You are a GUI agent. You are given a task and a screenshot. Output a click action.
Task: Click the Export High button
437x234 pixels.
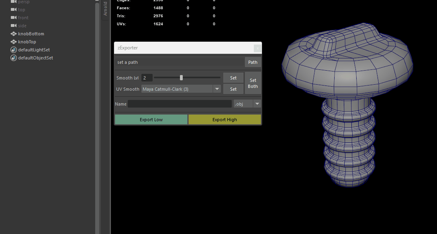coord(225,120)
